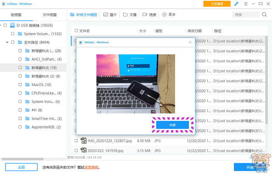The width and height of the screenshot is (272, 173).
Task: Click the #FI (8) folder icon
Action: (28, 110)
